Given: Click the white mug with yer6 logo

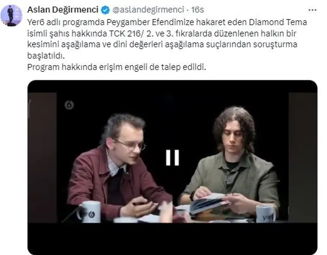Looking at the screenshot, I should coord(89,212).
